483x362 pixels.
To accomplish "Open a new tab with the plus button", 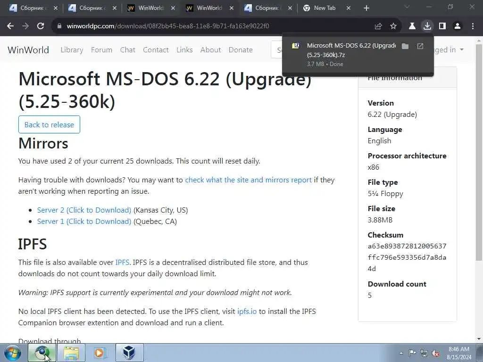I will coord(366,8).
